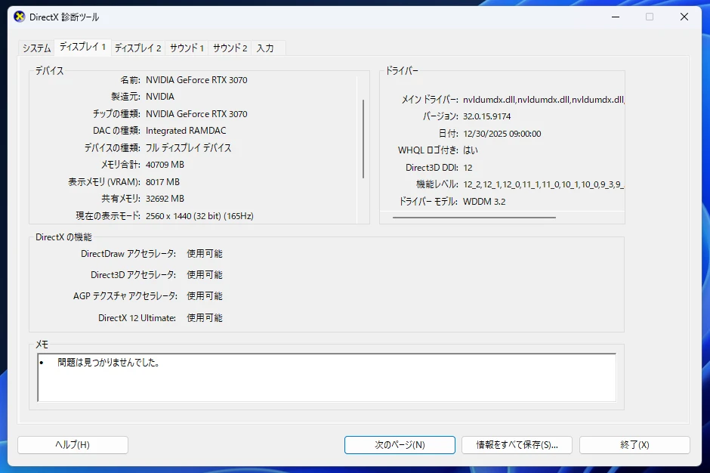The image size is (710, 473).
Task: Click the 名前 value NVIDIA GeForce RTX 3070
Action: point(196,80)
